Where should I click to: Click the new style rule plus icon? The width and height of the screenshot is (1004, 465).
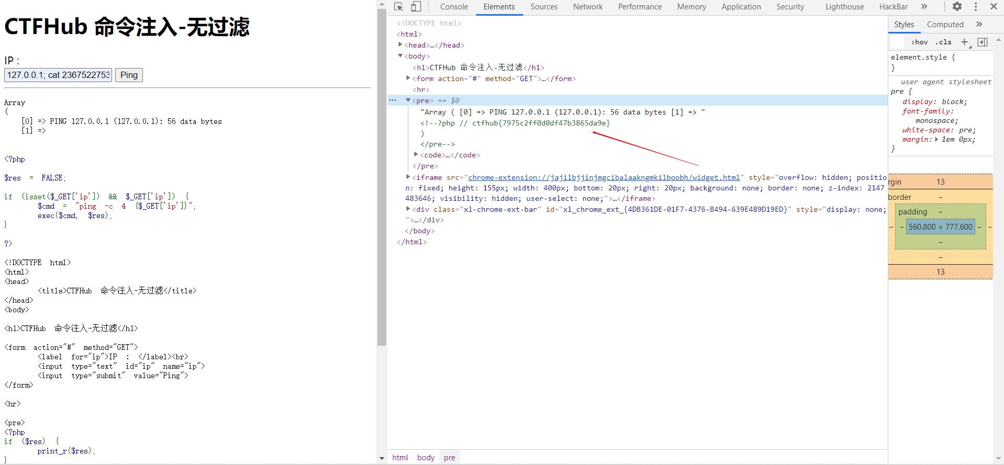[964, 42]
